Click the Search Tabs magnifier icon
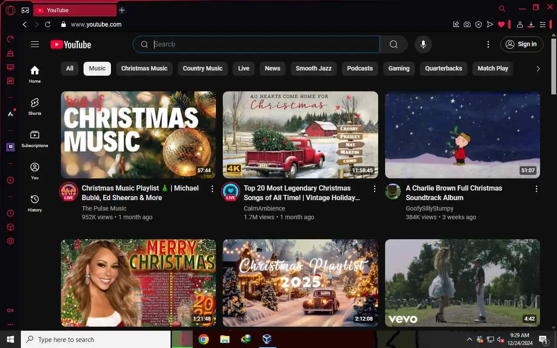This screenshot has width=557, height=348. (502, 8)
